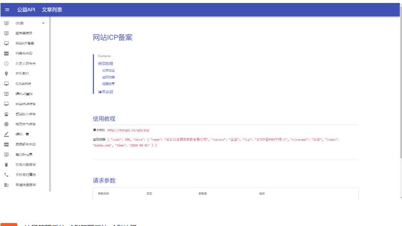Open the 文章列表 header link
This screenshot has height=226, width=402.
click(x=52, y=10)
